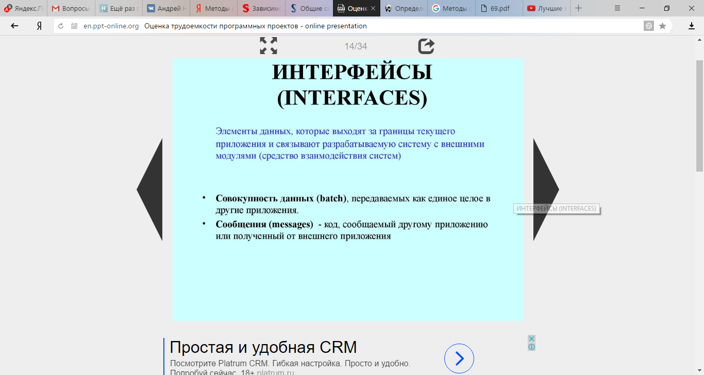The width and height of the screenshot is (704, 375).
Task: Enter fullscreen presentation mode
Action: [x=269, y=46]
